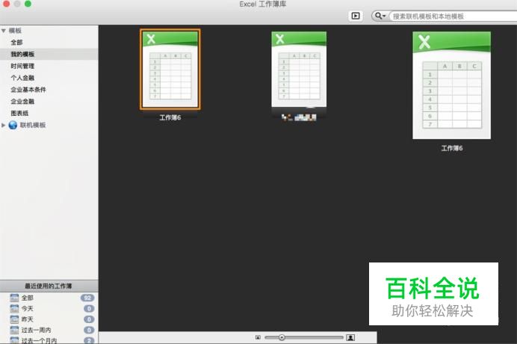517x344 pixels.
Task: Click the show/hide pane icon beside search
Action: coord(356,16)
